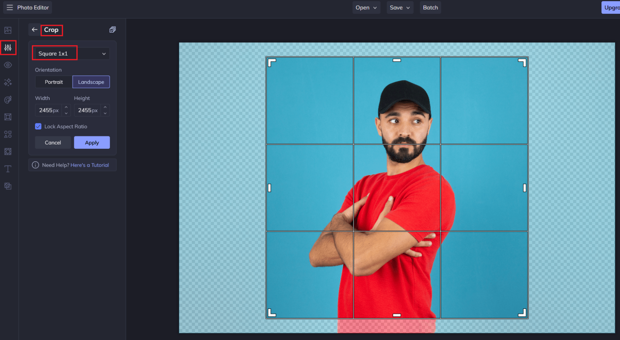Open the Image Manager sidebar icon
Image resolution: width=620 pixels, height=340 pixels.
click(x=8, y=30)
